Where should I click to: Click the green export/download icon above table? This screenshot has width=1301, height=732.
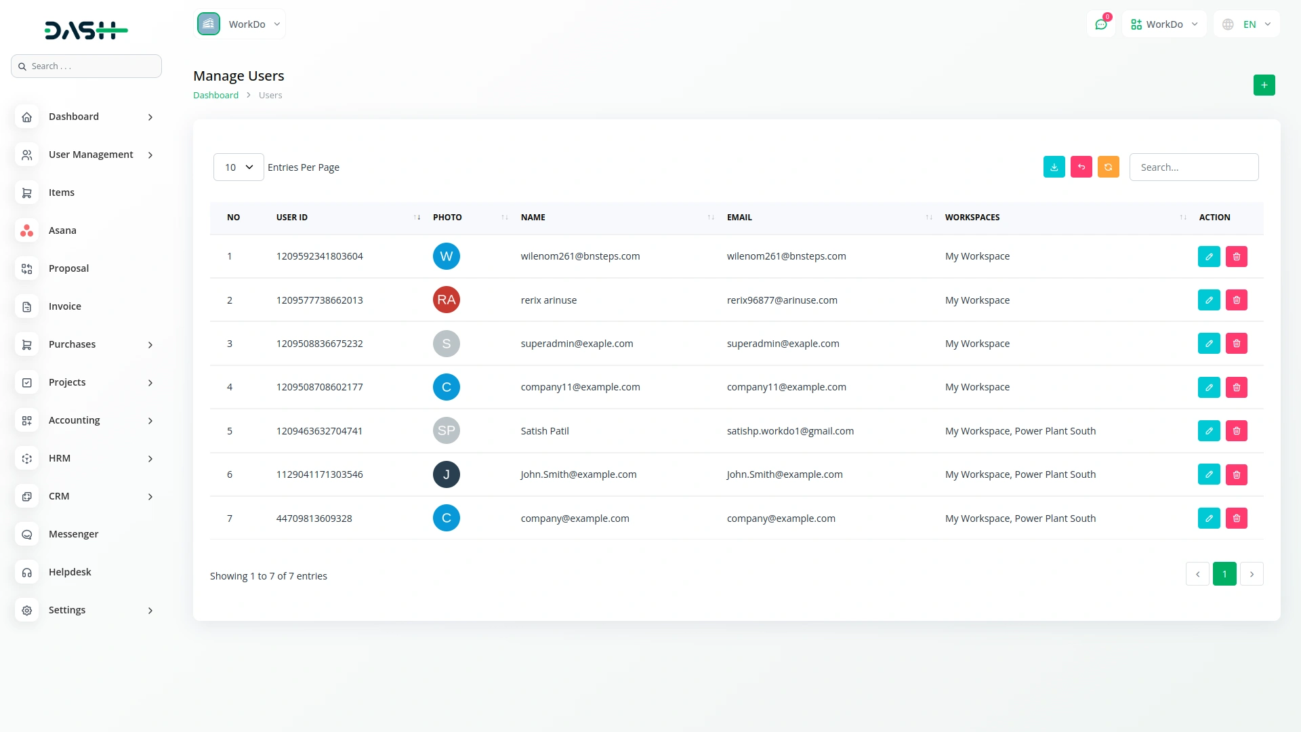1053,167
